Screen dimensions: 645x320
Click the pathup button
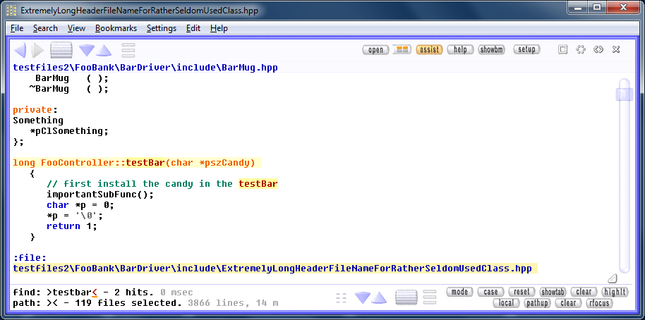tap(538, 303)
